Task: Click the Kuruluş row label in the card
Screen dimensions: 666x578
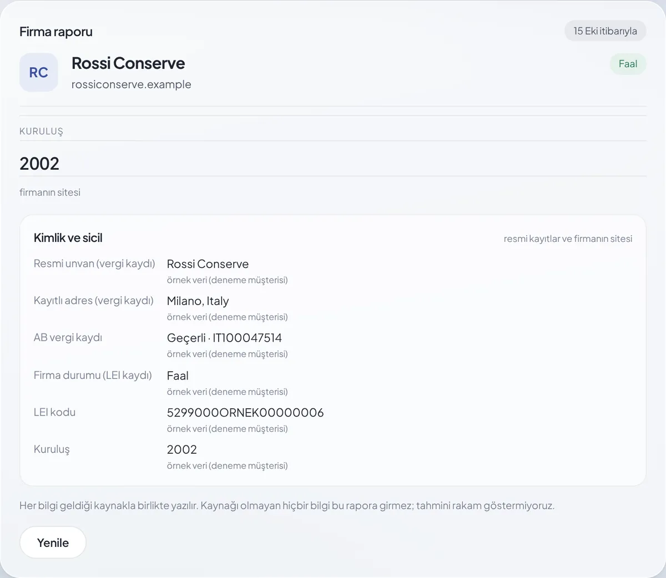Action: [x=52, y=449]
